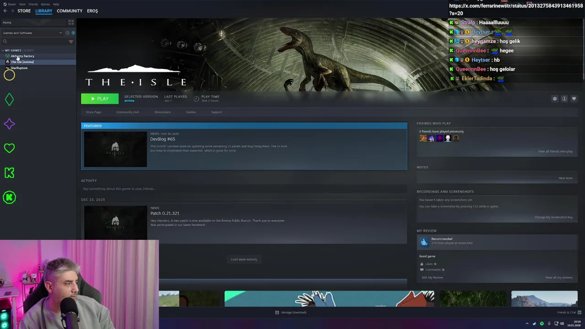Click first friend avatar in Friends Who Play
Viewport: 585px width, 329px height.
tap(423, 138)
